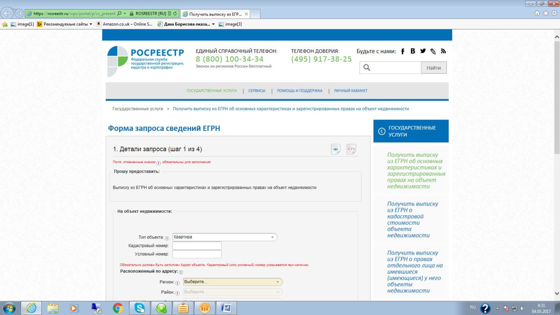Click the LiveJournal pencil icon

[433, 51]
